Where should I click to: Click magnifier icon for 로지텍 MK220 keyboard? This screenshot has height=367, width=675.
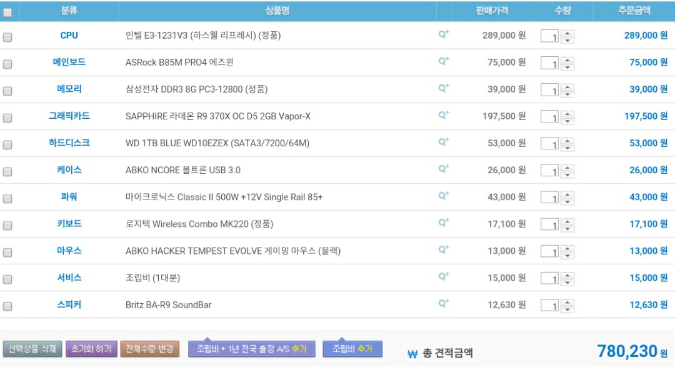pos(443,223)
